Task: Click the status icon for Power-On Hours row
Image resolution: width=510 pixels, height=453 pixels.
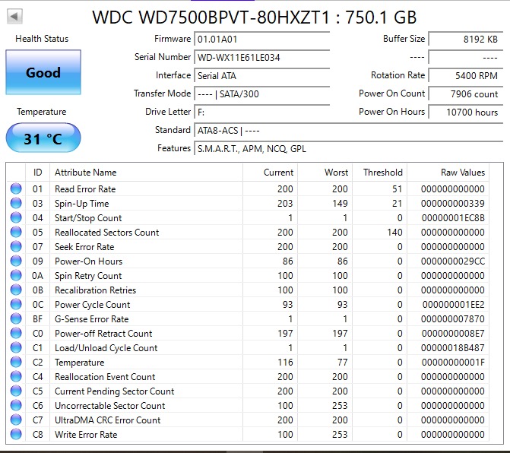Action: (x=16, y=261)
